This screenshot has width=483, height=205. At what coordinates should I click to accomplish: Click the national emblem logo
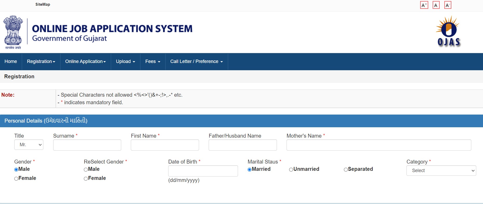[13, 32]
